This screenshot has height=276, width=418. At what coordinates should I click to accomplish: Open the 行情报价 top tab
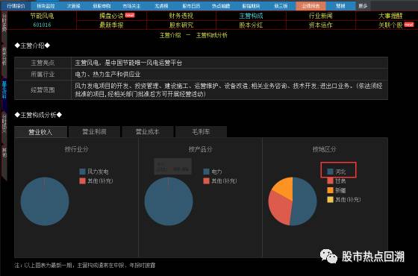pyautogui.click(x=16, y=6)
